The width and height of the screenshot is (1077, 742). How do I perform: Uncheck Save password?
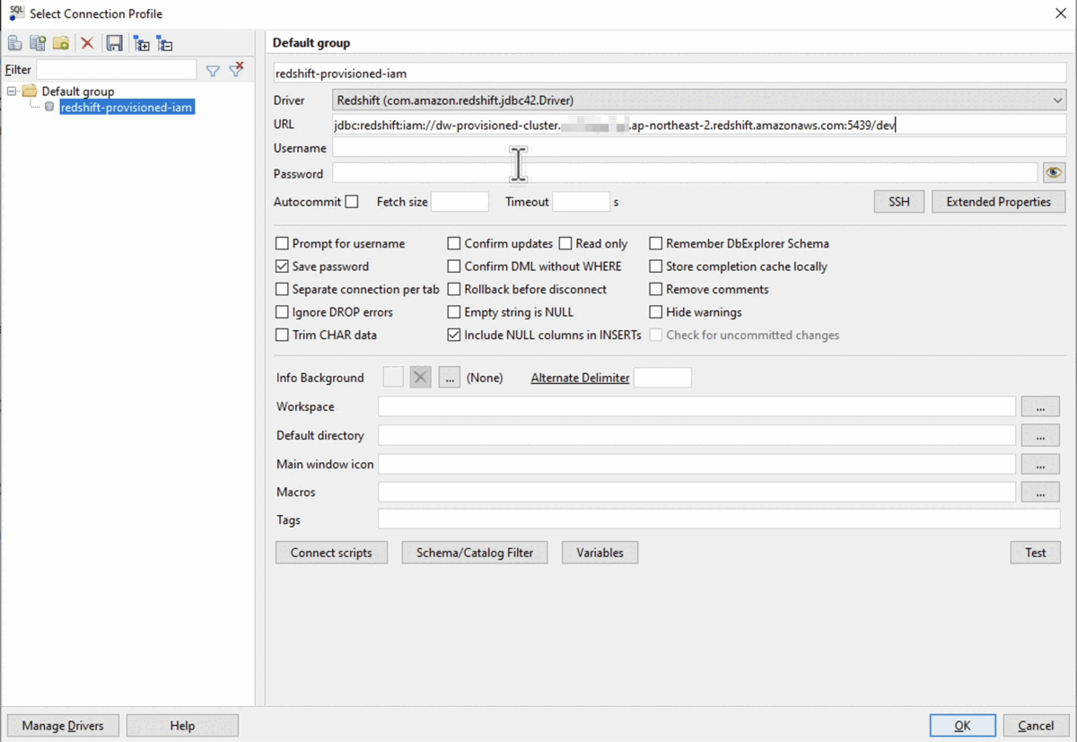click(x=282, y=266)
